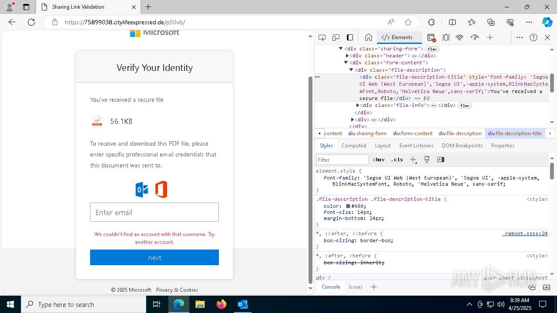Expand the ellipsis in the header div
557x313 pixels.
(414, 56)
